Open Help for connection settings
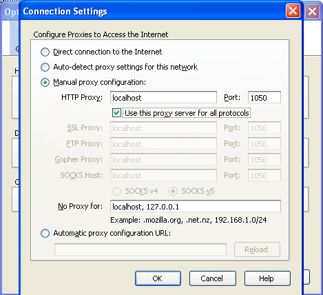This screenshot has height=295, width=323. click(x=267, y=278)
